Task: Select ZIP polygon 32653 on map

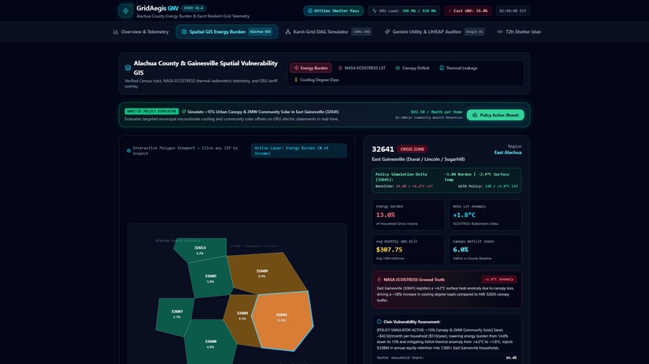Action: (x=200, y=250)
